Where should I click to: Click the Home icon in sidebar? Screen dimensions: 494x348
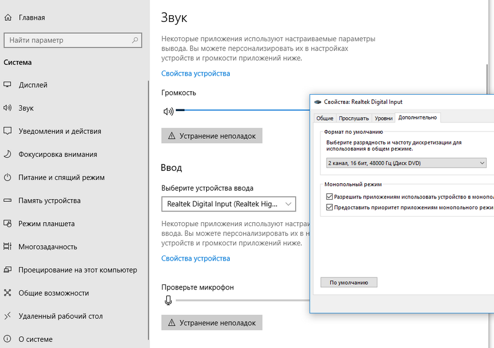pos(8,17)
